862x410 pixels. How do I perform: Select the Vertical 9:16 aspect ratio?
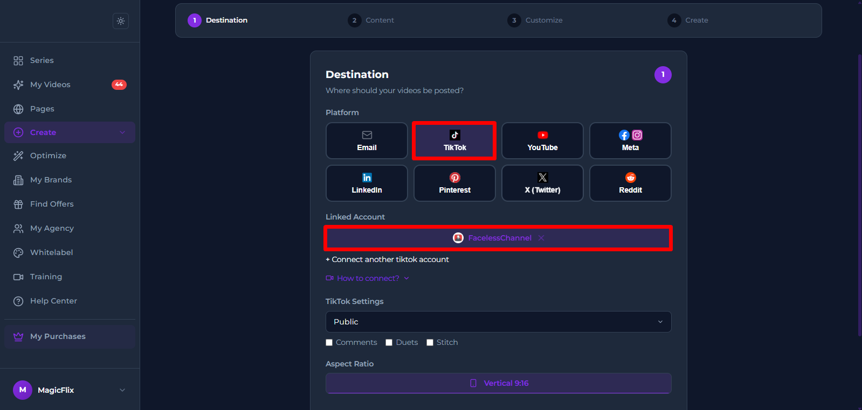(x=499, y=383)
